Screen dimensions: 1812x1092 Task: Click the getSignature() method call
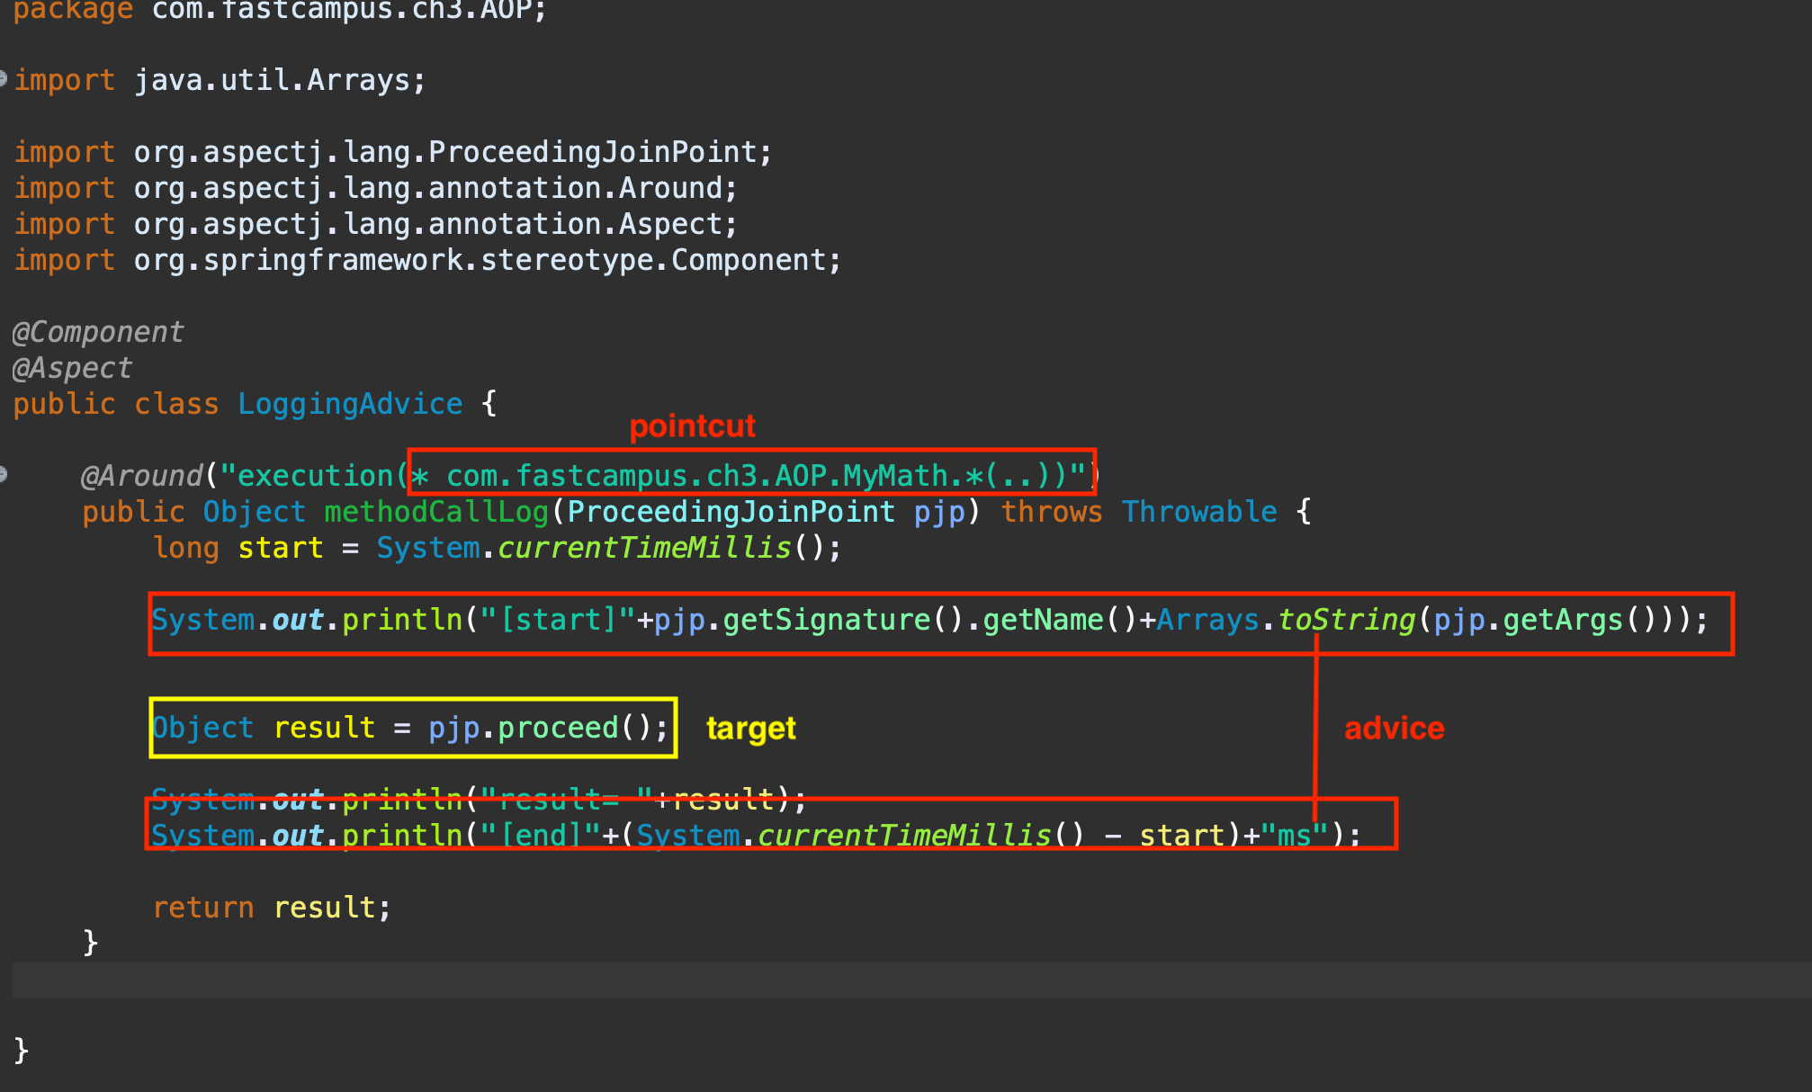click(843, 620)
